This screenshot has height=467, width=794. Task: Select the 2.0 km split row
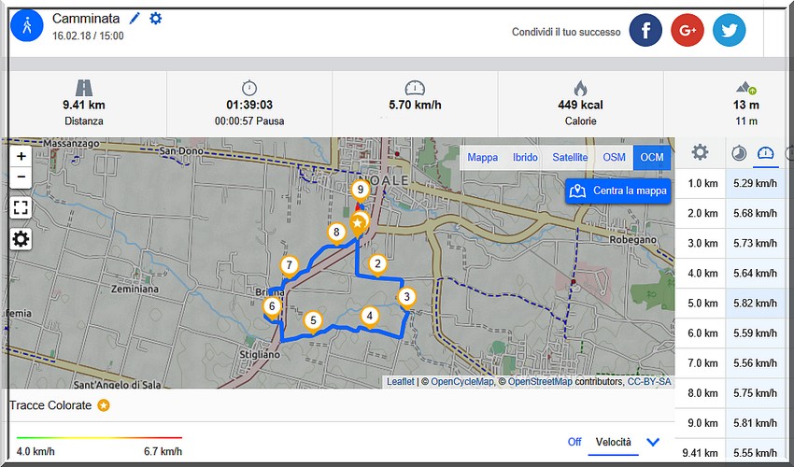730,213
